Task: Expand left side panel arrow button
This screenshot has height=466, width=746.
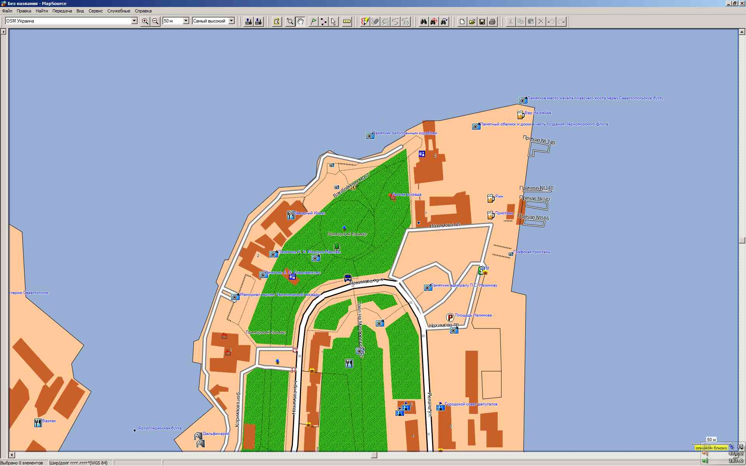Action: point(3,31)
